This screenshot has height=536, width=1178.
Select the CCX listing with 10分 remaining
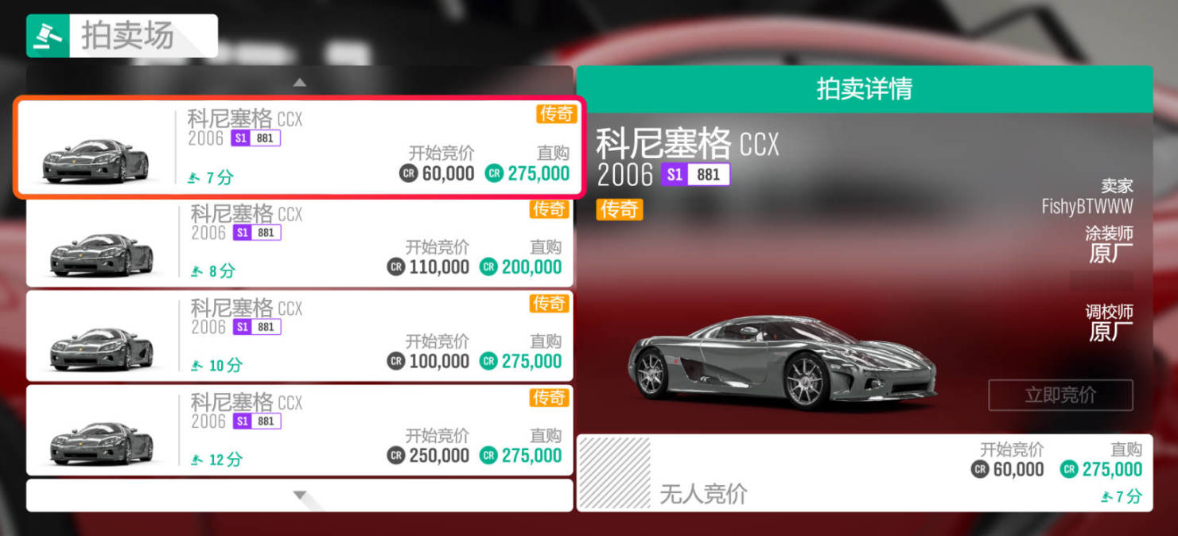pos(299,336)
